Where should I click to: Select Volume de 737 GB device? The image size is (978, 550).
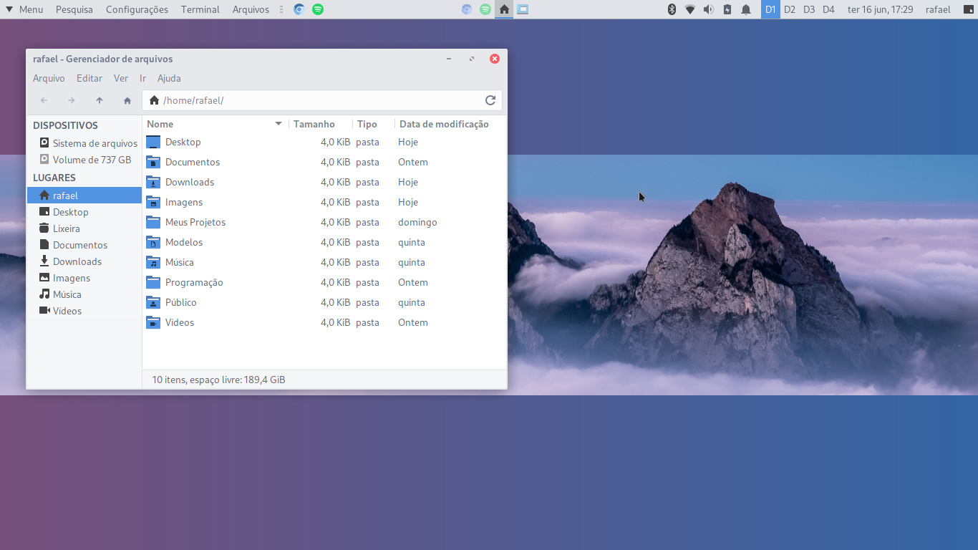(x=91, y=160)
